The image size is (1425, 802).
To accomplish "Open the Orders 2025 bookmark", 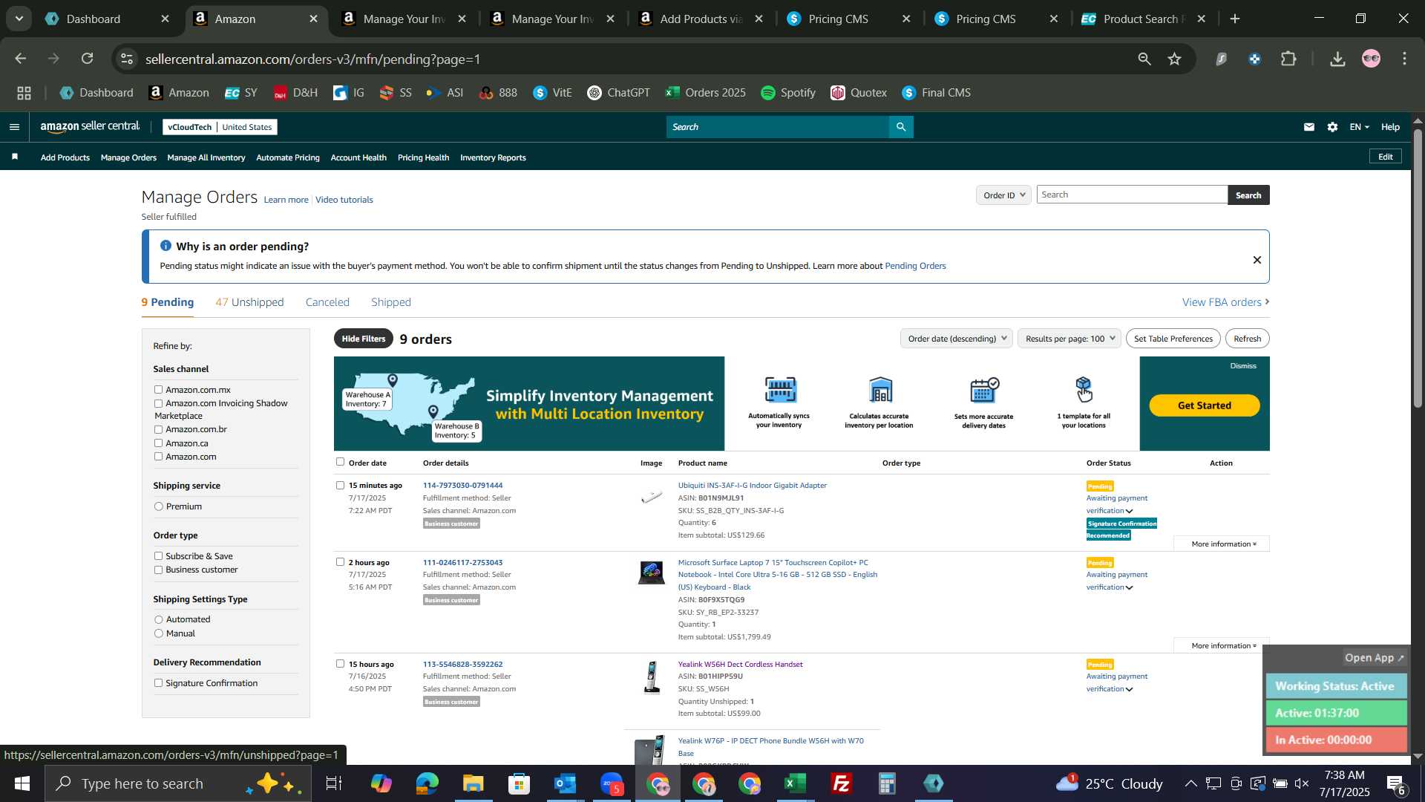I will pyautogui.click(x=706, y=93).
